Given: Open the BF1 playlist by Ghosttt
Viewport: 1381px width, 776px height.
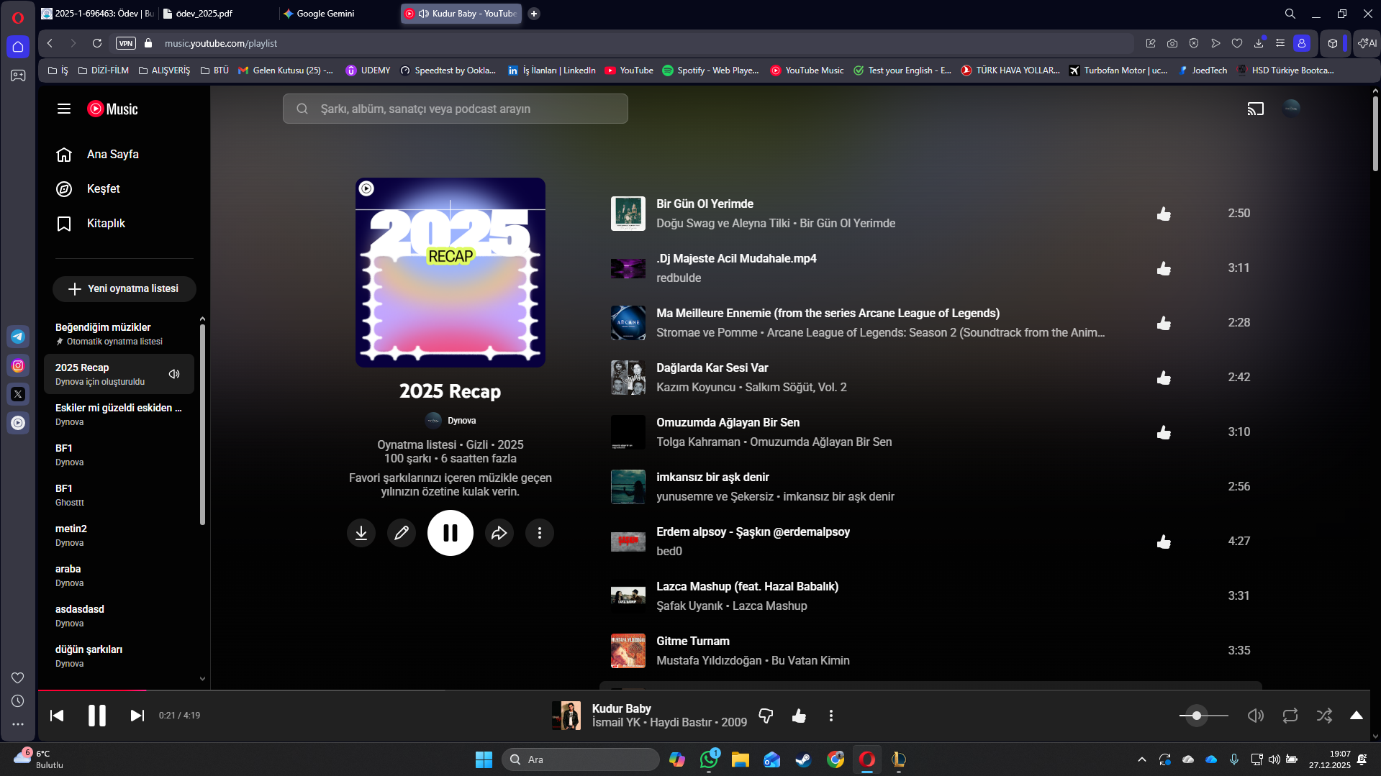Looking at the screenshot, I should 119,495.
